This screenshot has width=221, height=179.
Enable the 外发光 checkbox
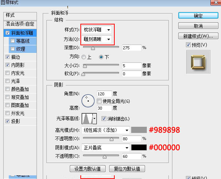(7, 113)
